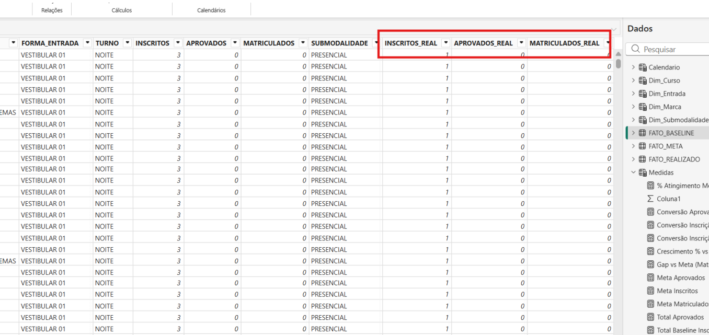Select the APROVADOS column header
This screenshot has height=335, width=709.
(x=207, y=43)
